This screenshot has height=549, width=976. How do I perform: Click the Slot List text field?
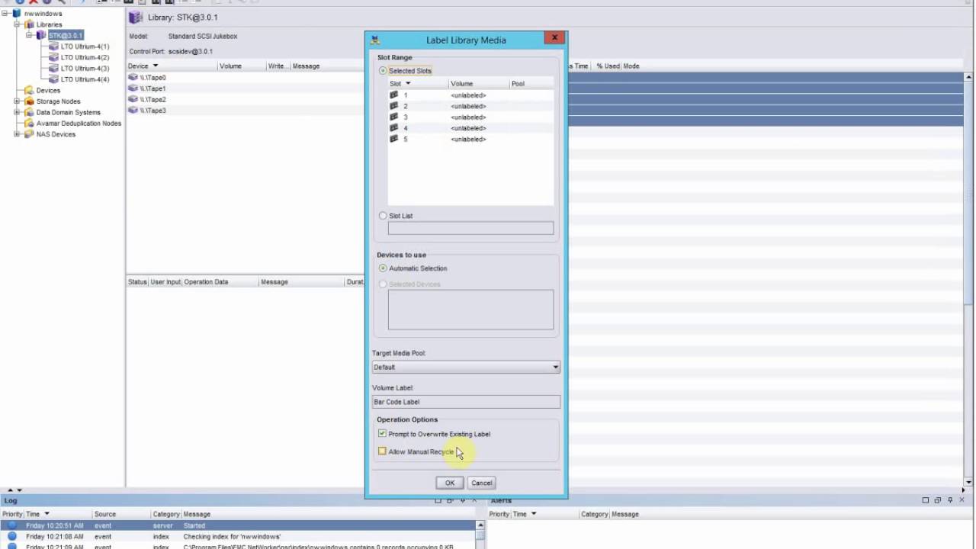pos(470,228)
